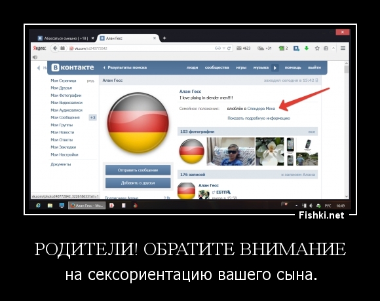Open Internet Explorer from the taskbar
Image resolution: width=380 pixels, height=301 pixels.
38,205
